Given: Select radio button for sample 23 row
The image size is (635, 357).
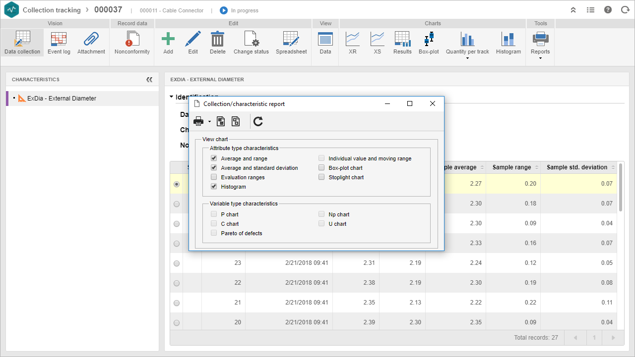Looking at the screenshot, I should 177,263.
